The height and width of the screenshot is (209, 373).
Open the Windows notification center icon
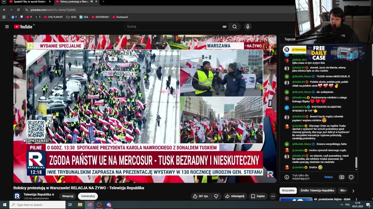[x=368, y=205]
